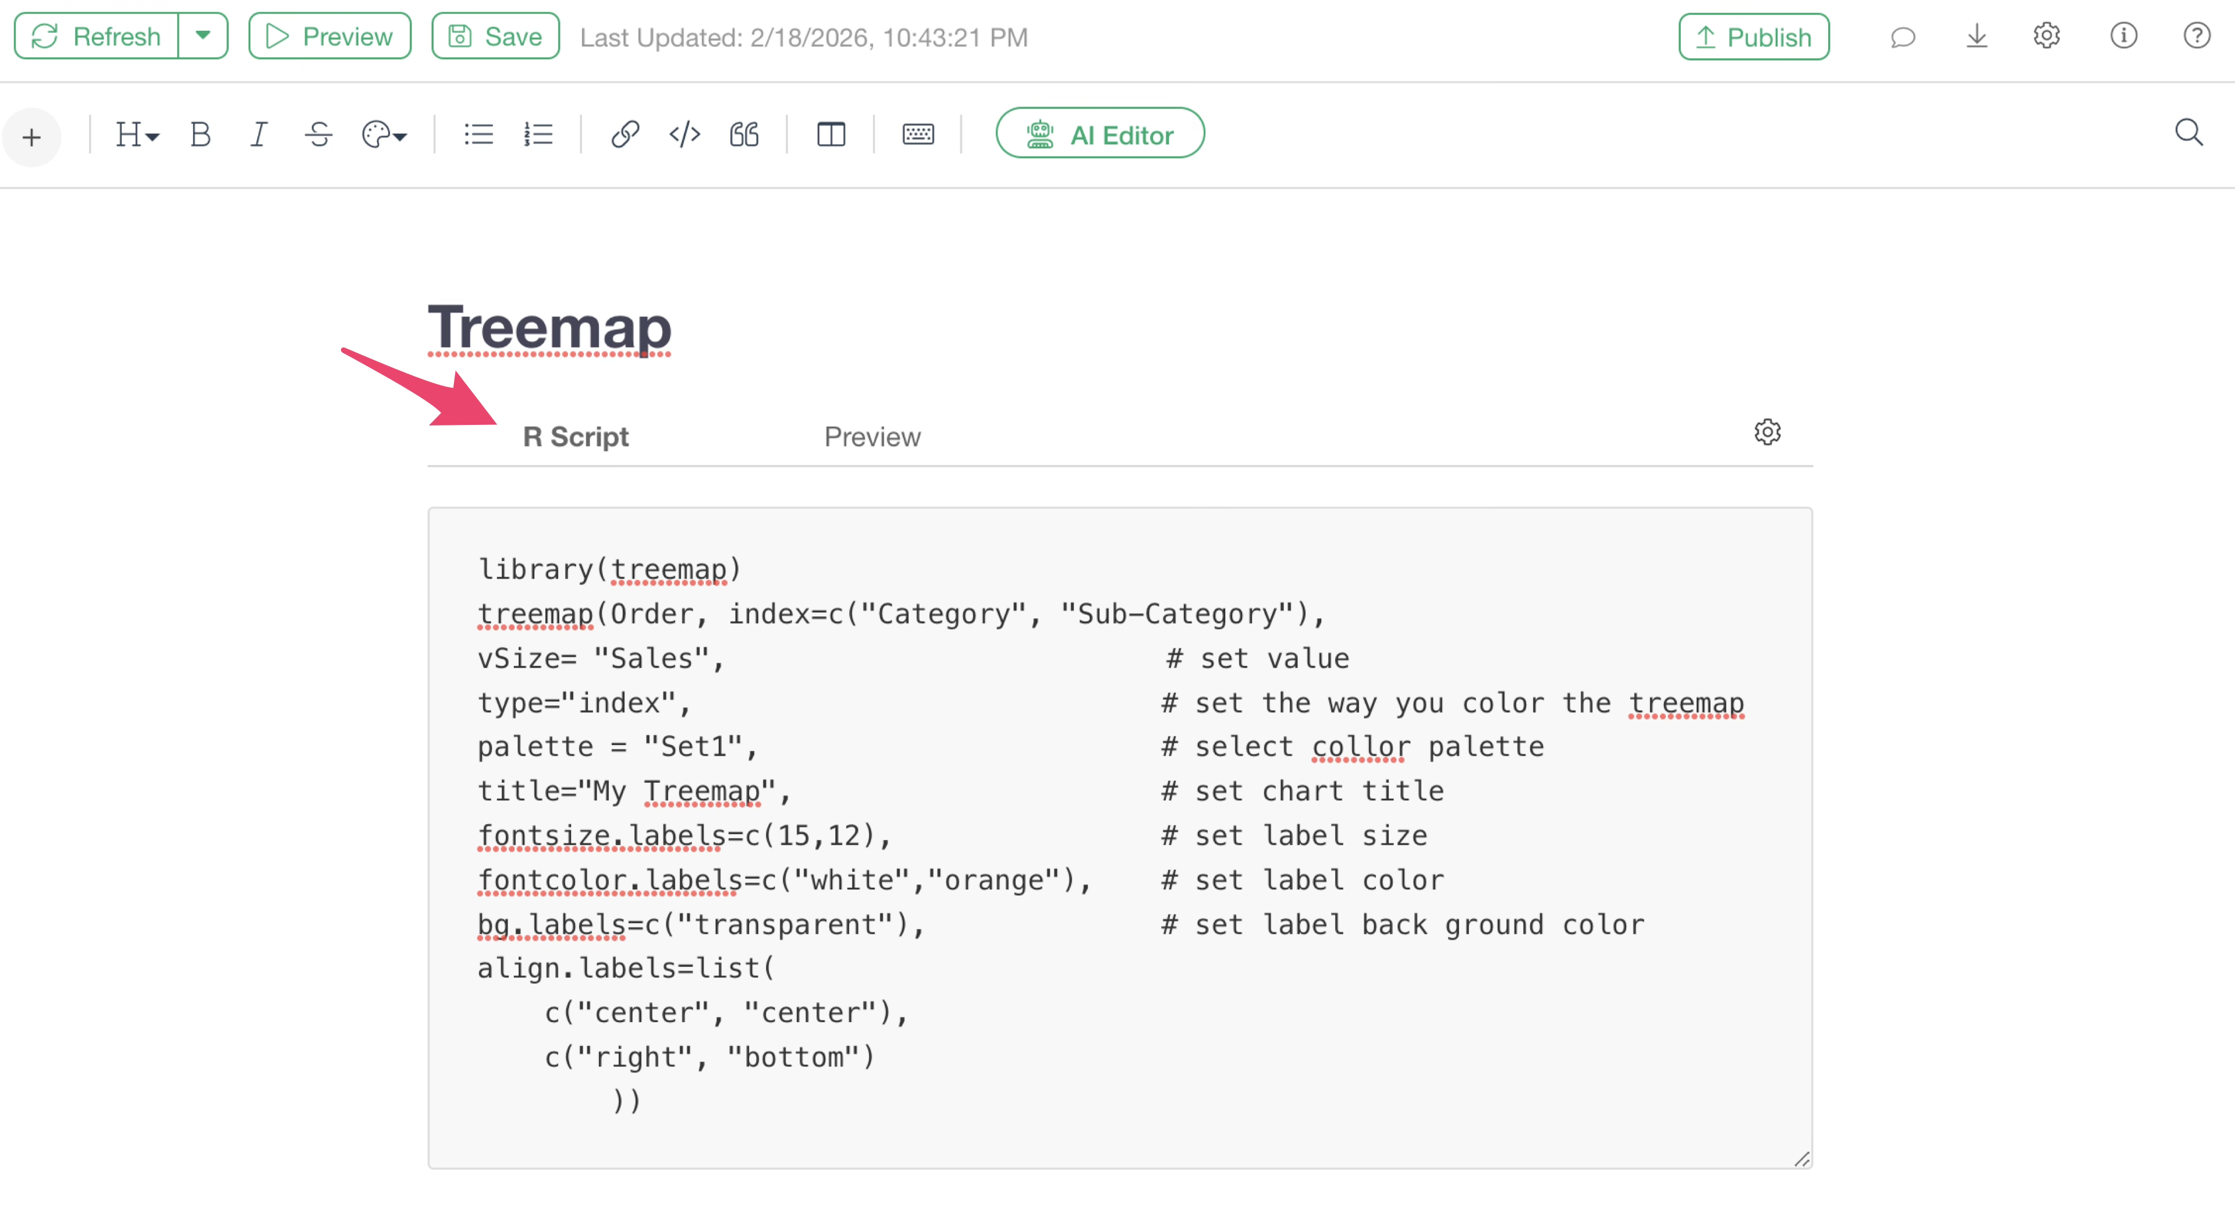Save the note
2235x1227 pixels.
pyautogui.click(x=495, y=37)
